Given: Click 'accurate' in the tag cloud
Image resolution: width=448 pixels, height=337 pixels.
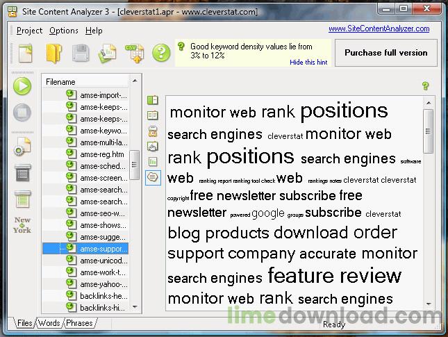Looking at the screenshot, I should coord(328,254).
